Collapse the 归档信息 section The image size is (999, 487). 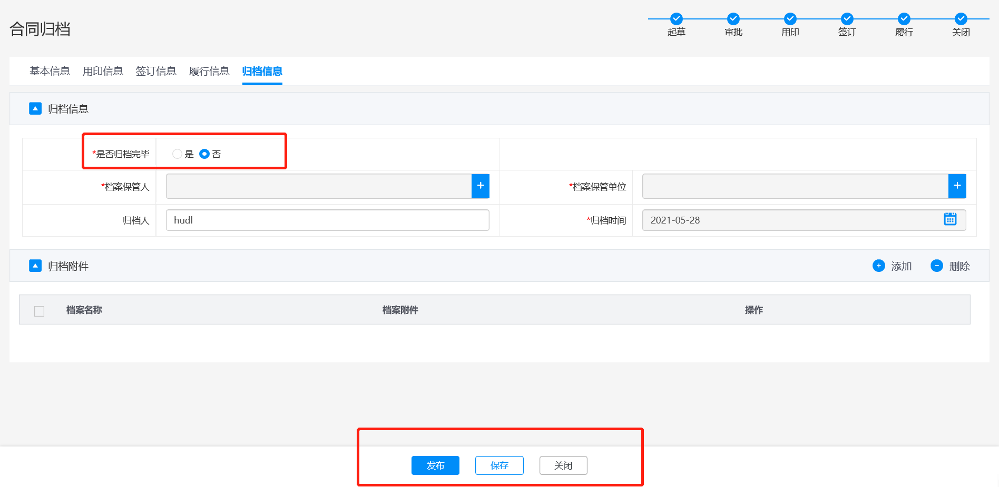point(35,109)
